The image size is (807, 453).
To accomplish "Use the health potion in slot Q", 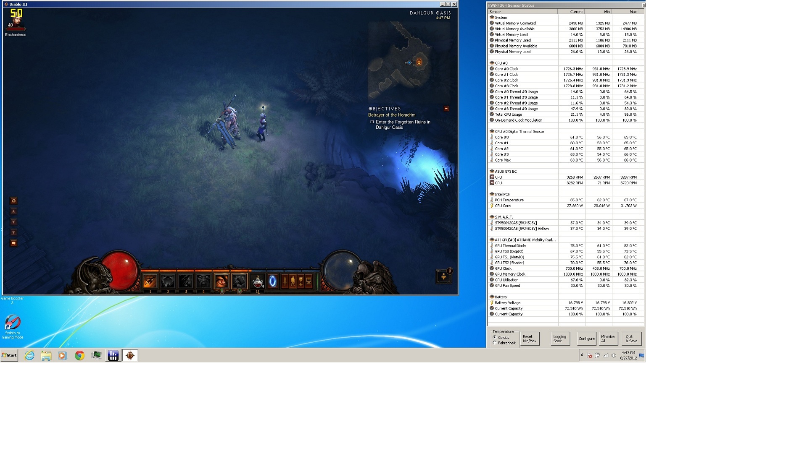I will click(258, 281).
